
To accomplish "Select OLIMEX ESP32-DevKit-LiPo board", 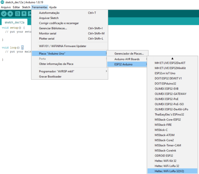I will 172,109.
